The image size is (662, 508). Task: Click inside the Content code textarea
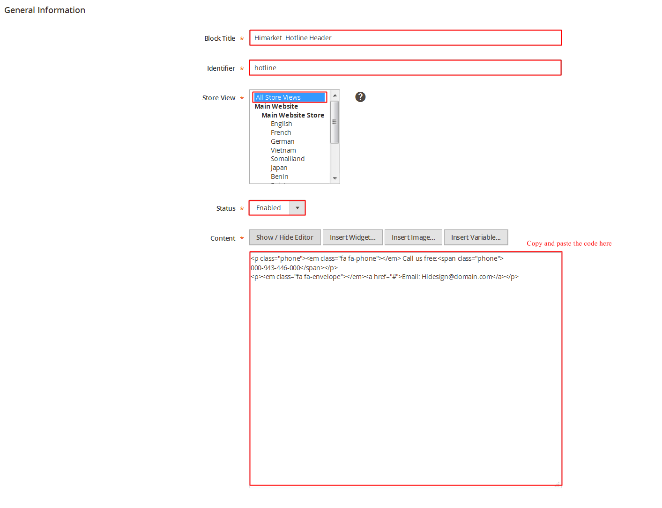tap(405, 375)
